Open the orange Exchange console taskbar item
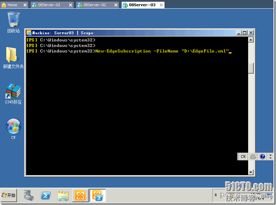 click(80, 195)
